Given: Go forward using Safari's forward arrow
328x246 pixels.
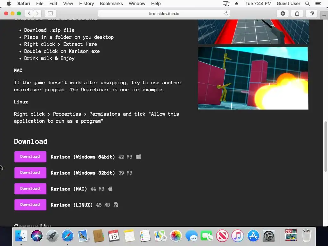Looking at the screenshot, I should (37, 13).
